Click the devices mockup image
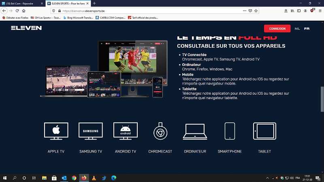Viewport: 324px width, 182px height. [104, 69]
